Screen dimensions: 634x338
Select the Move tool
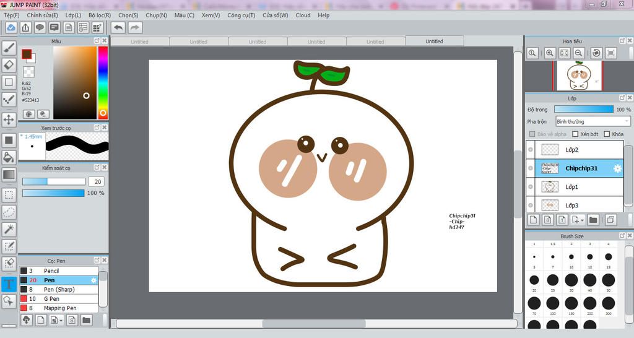[x=9, y=119]
